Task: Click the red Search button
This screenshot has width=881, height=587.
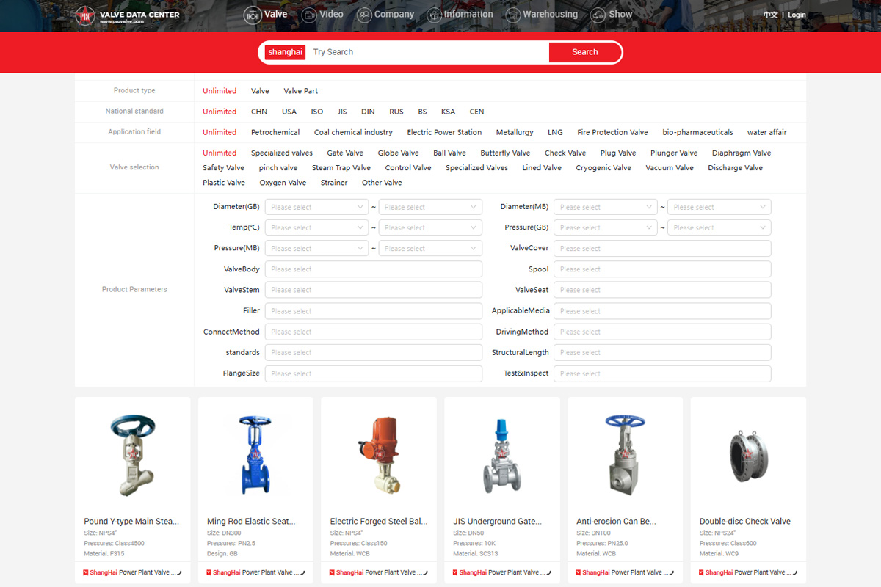Action: [x=584, y=52]
